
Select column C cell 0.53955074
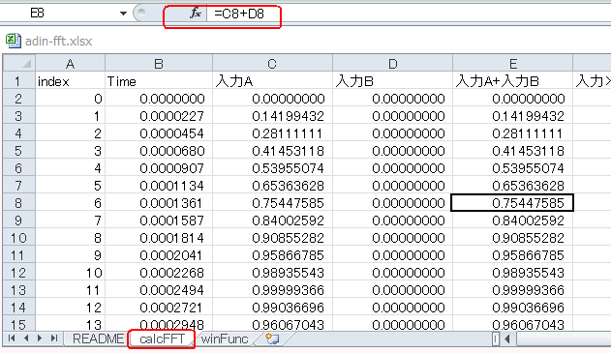(x=272, y=167)
